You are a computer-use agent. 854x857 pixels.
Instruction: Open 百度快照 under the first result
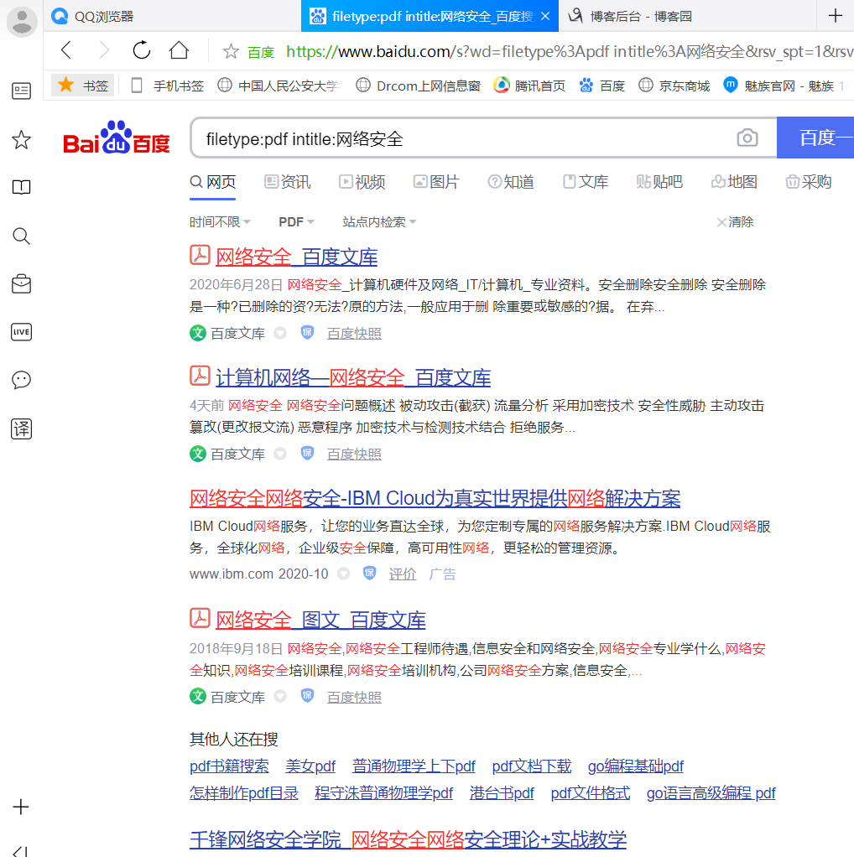coord(354,333)
